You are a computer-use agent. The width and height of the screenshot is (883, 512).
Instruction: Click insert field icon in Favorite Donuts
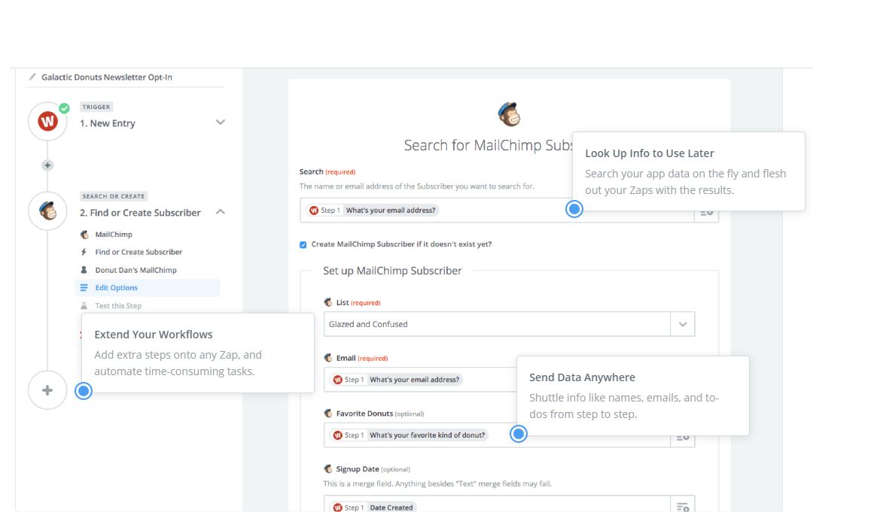682,436
